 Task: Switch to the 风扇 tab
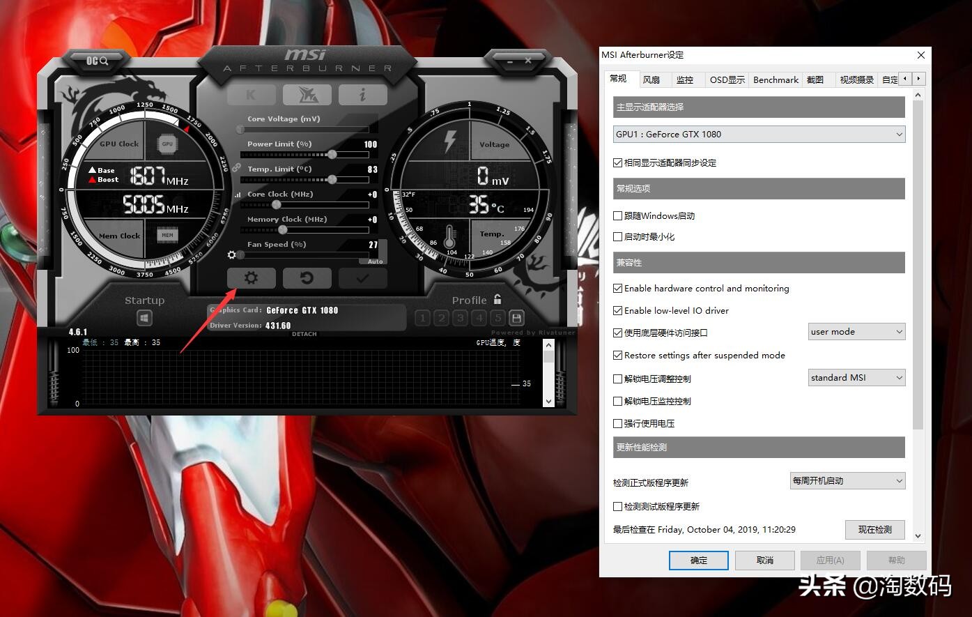tap(651, 79)
